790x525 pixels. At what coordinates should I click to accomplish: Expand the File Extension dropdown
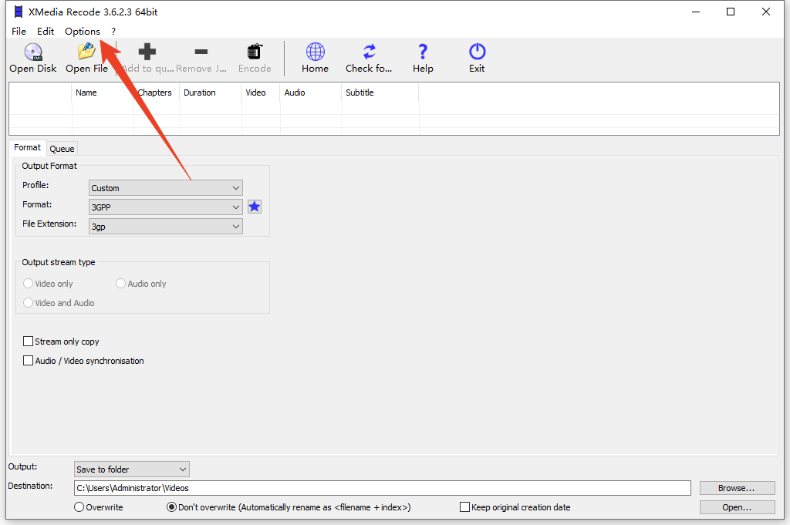click(x=165, y=227)
